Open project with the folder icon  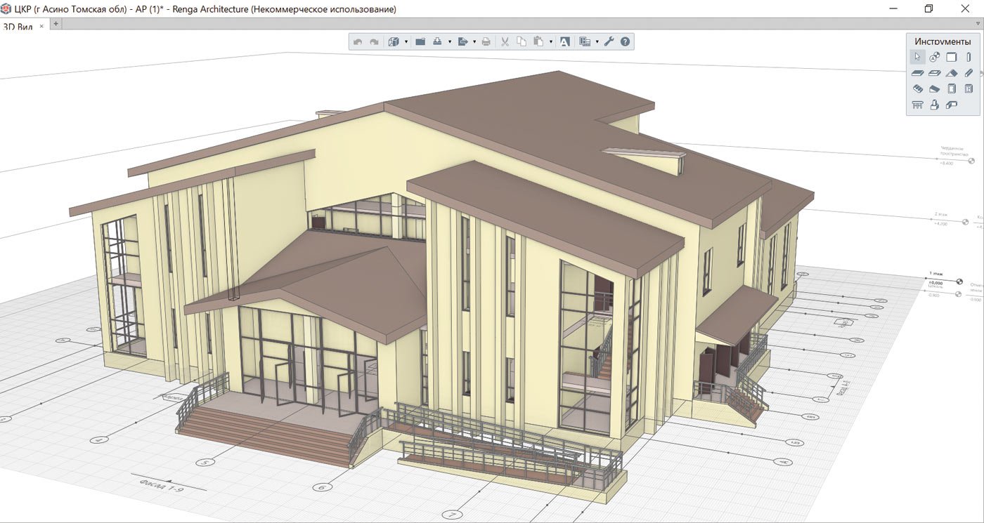click(x=420, y=42)
